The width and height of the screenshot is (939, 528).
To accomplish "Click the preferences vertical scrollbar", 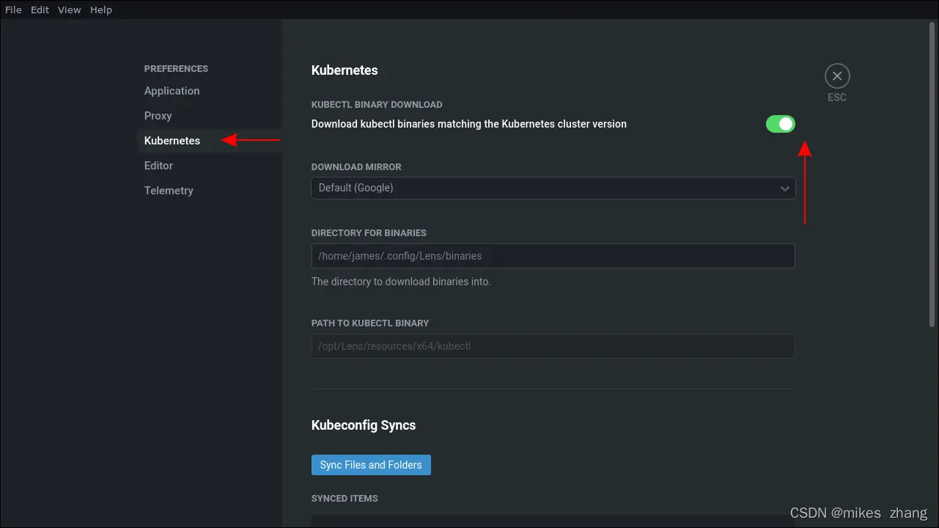I will tap(932, 175).
